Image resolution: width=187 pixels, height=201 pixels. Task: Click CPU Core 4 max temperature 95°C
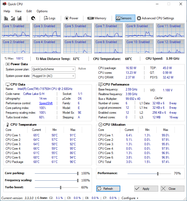[x=73, y=149]
